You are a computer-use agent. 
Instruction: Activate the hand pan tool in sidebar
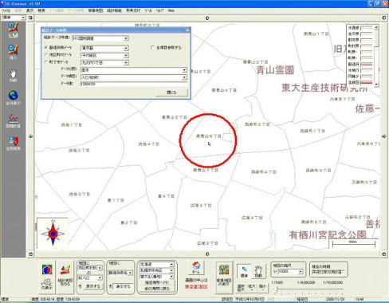[13, 76]
